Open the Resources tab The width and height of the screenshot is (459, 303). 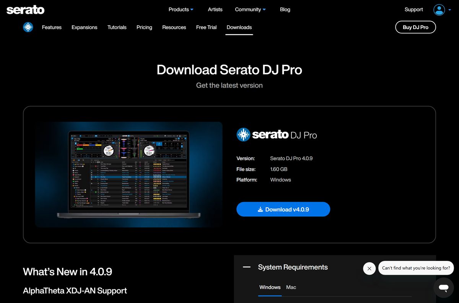pyautogui.click(x=174, y=27)
